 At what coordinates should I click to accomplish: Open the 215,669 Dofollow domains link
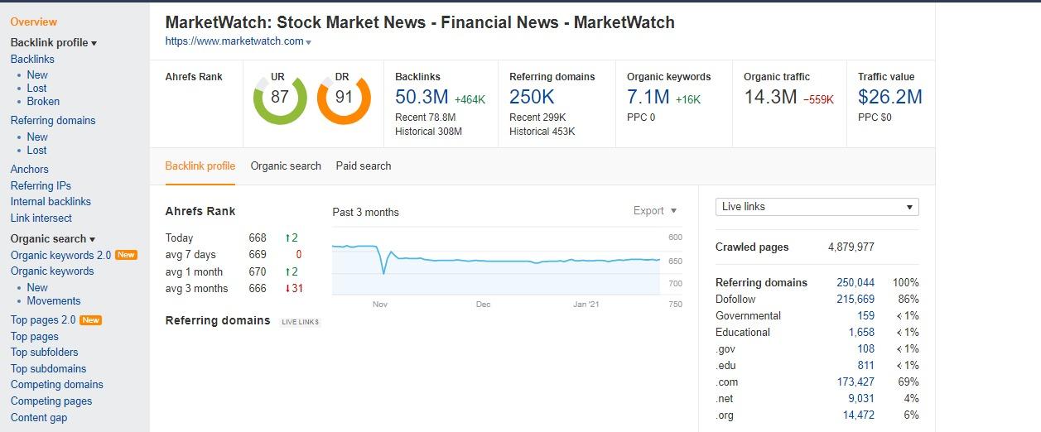[x=855, y=299]
